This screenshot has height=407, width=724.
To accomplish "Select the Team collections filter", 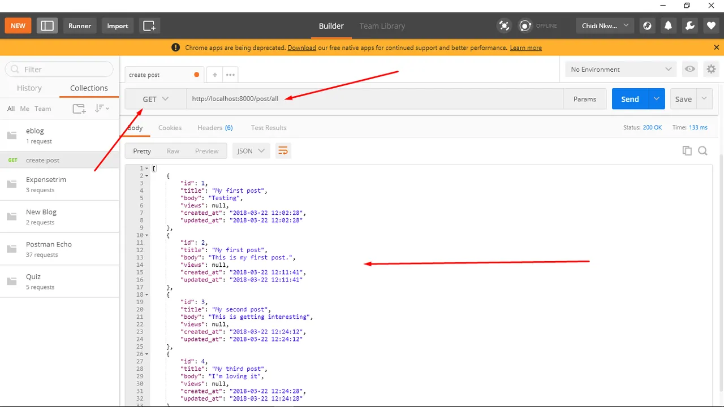I will point(43,109).
